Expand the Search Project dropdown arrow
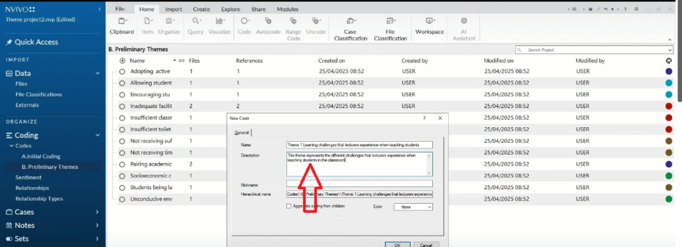Image resolution: width=682 pixels, height=247 pixels. point(670,50)
